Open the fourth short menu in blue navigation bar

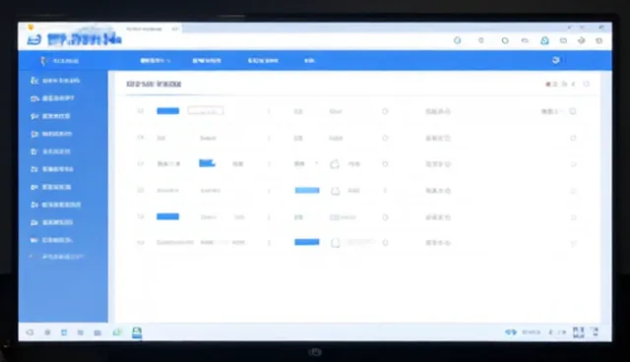click(309, 61)
